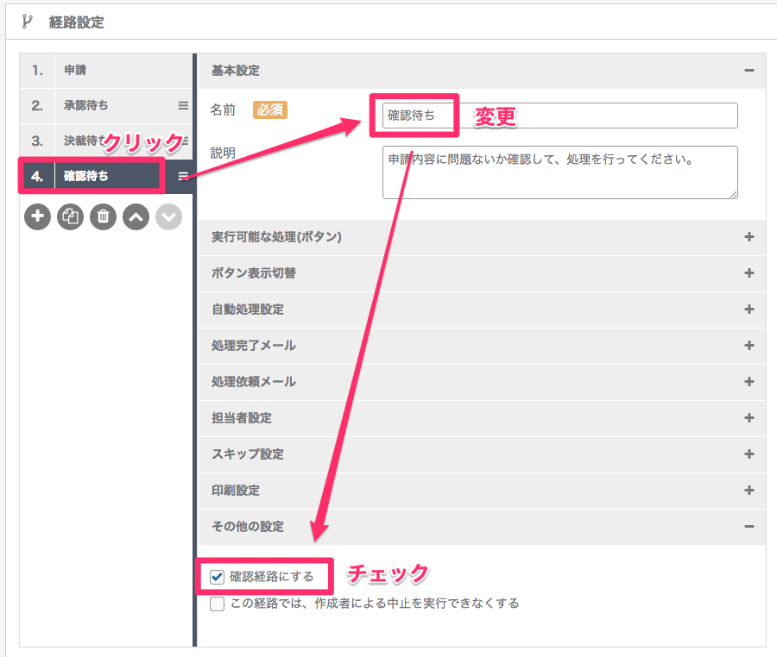Collapse the 基本設定 section

pyautogui.click(x=749, y=70)
